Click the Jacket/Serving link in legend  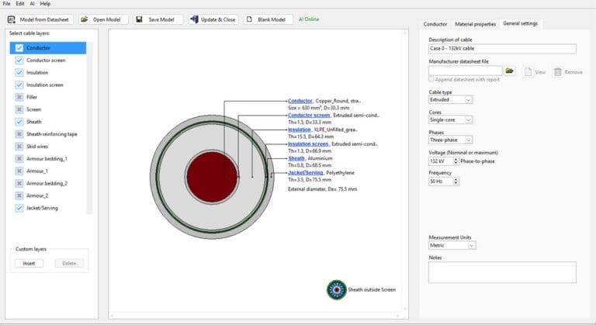coord(305,172)
